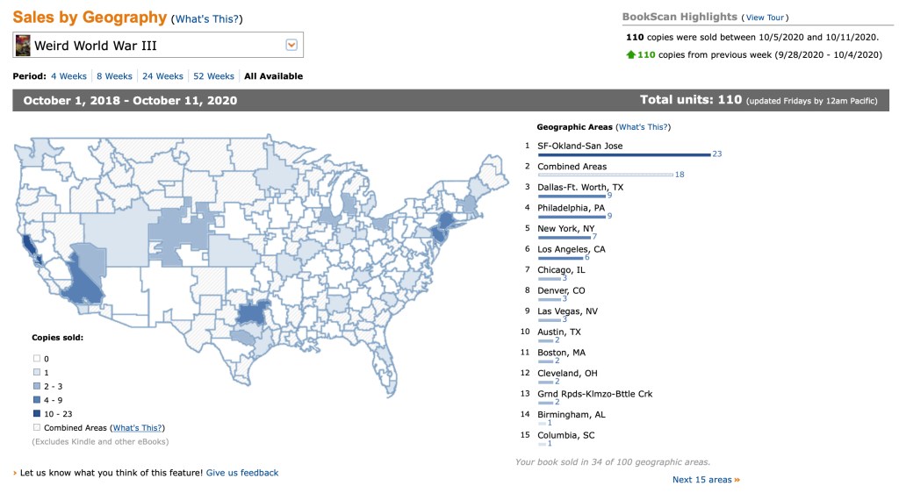
Task: Click the 10 - 23 copies legend swatch
Action: [37, 413]
